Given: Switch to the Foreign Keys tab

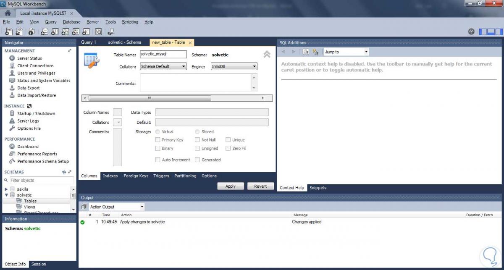Looking at the screenshot, I should 136,176.
